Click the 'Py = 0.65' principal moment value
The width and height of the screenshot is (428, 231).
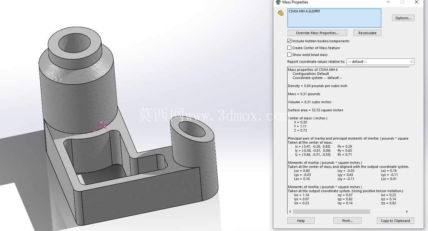pos(344,150)
